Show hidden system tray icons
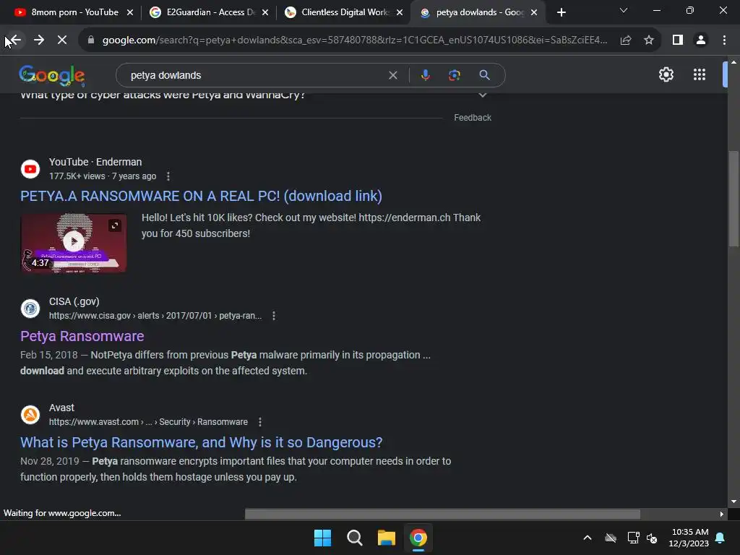740x555 pixels. (588, 538)
